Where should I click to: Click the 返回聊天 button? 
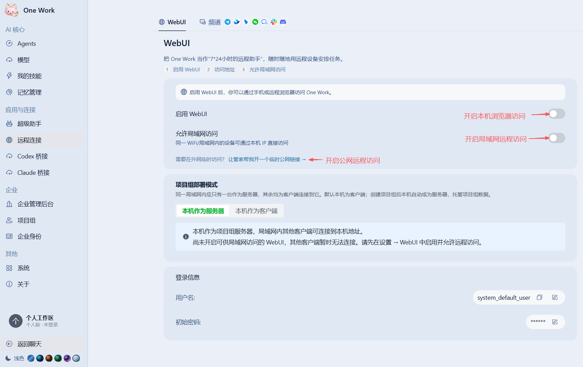click(x=43, y=344)
